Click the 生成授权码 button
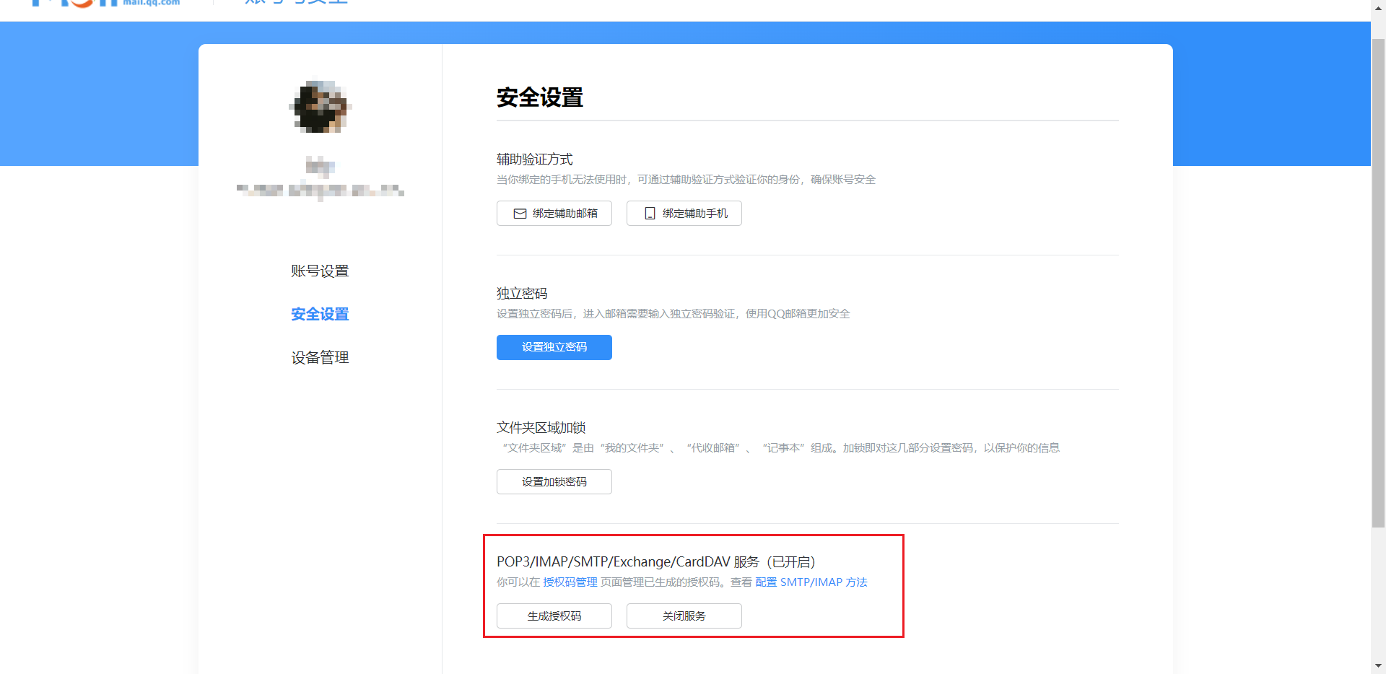The width and height of the screenshot is (1386, 674). pos(554,616)
